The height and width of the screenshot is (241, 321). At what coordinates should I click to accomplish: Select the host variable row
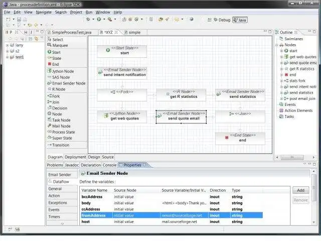(172, 221)
